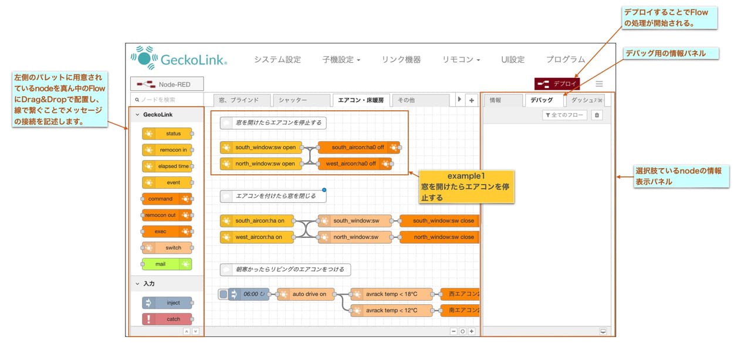Screen dimensions: 751x344
Task: Select the event palette node
Action: coord(167,182)
